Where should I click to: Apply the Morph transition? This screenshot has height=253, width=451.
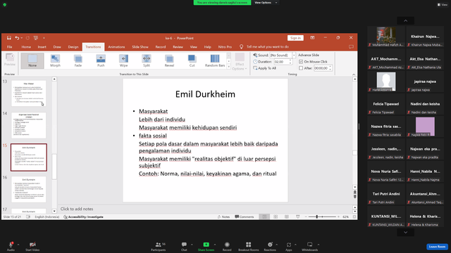pyautogui.click(x=55, y=60)
